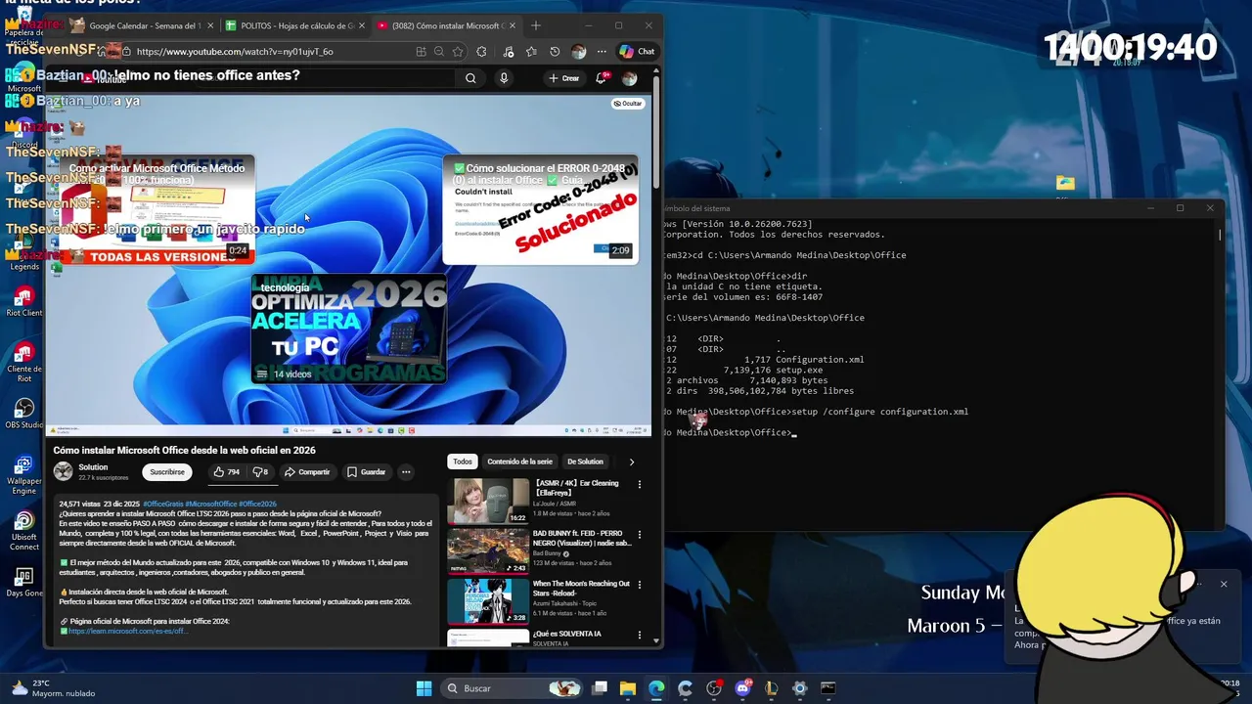Click Edge settings and more ellipsis
Image resolution: width=1252 pixels, height=704 pixels.
(602, 52)
